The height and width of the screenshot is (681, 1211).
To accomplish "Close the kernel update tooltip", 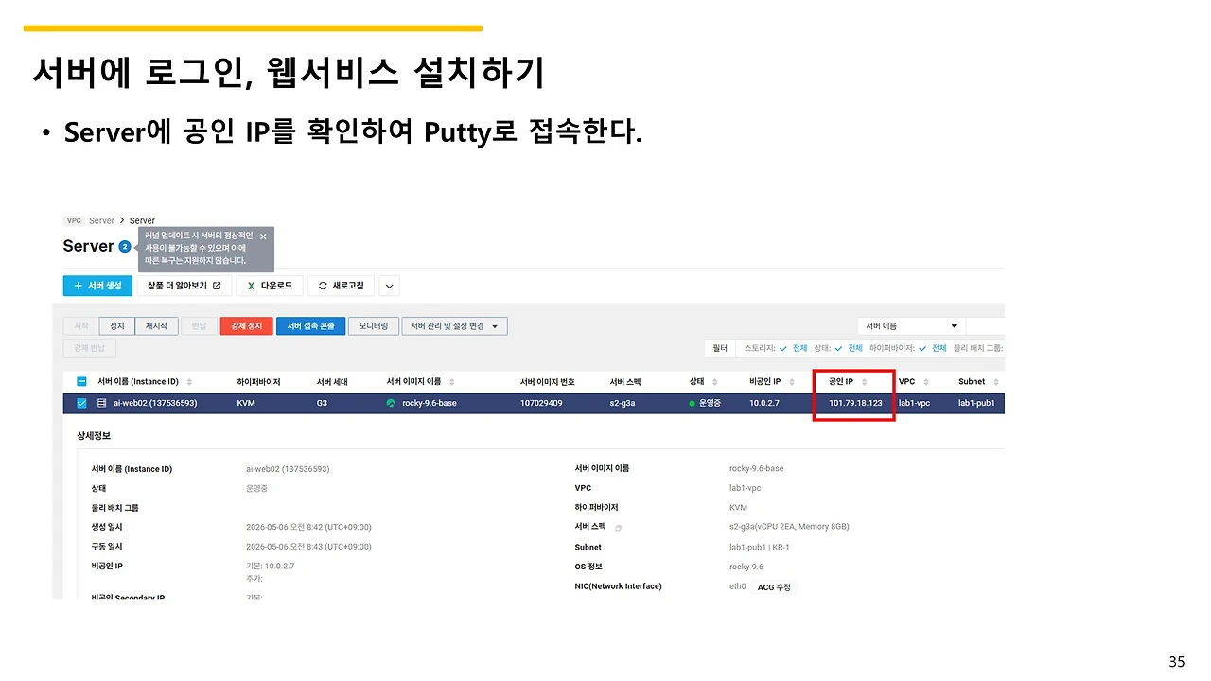I will pos(263,236).
